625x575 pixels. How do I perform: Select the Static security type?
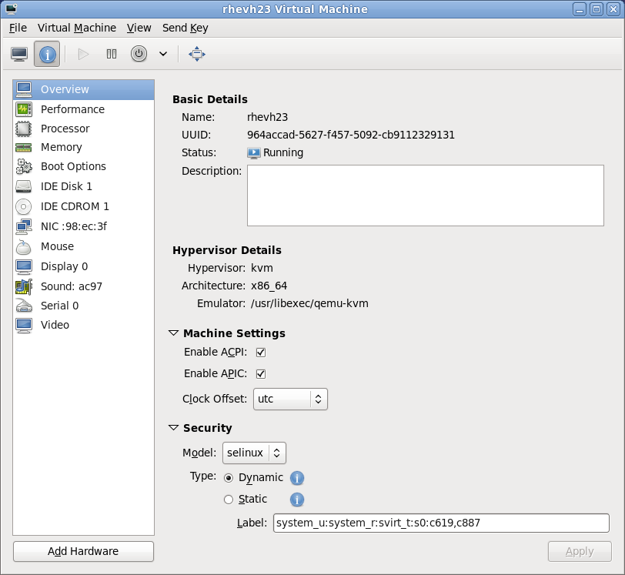tap(229, 500)
